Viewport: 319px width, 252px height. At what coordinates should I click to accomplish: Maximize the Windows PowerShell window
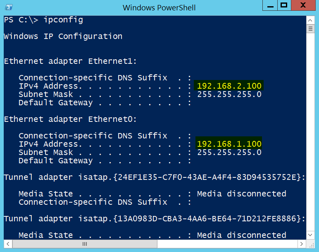[x=283, y=5]
